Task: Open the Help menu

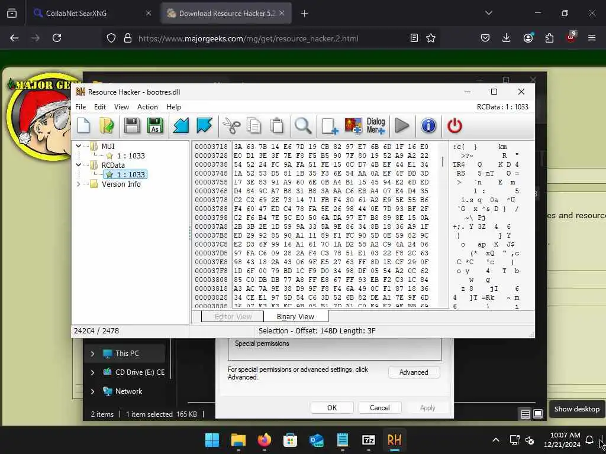Action: pyautogui.click(x=173, y=107)
